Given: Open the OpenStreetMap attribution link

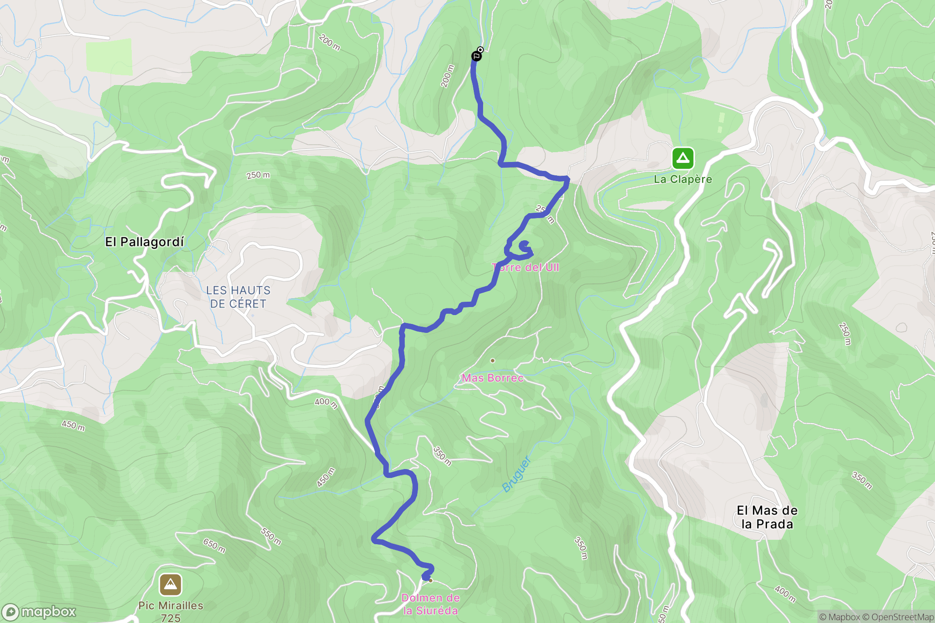Looking at the screenshot, I should (898, 617).
